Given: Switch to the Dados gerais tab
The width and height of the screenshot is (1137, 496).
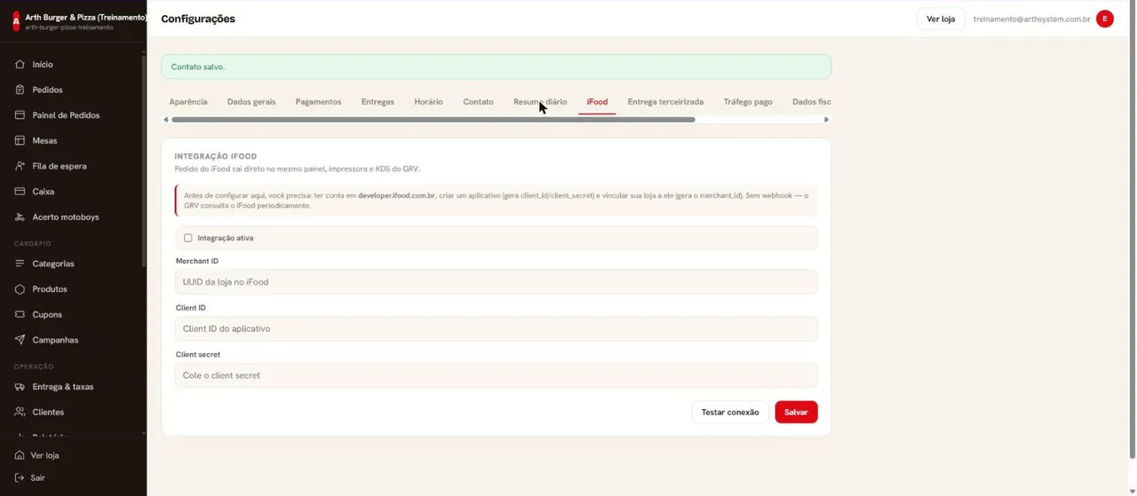Looking at the screenshot, I should (x=251, y=102).
